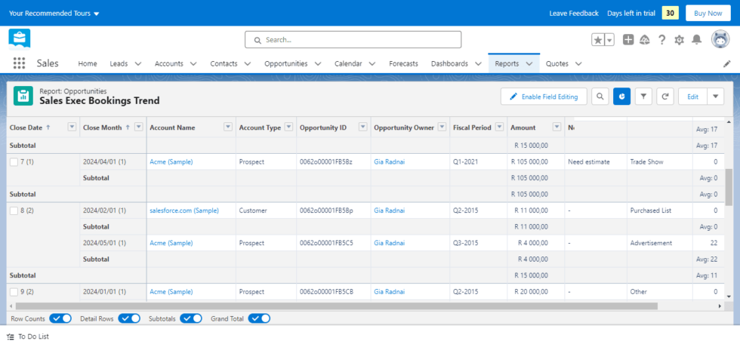
Task: Open the Forecasts tab
Action: point(403,63)
